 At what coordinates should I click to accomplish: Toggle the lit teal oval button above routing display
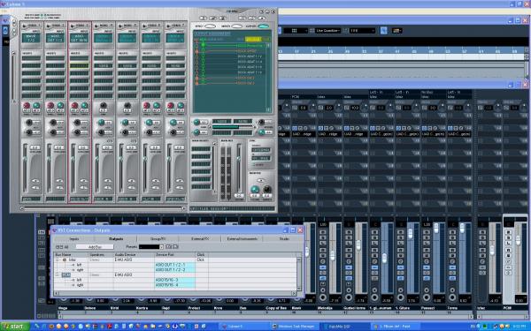coord(263,26)
